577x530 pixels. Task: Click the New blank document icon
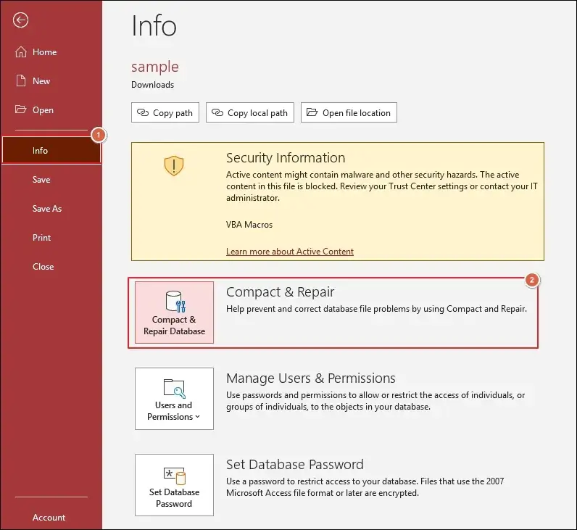click(20, 81)
